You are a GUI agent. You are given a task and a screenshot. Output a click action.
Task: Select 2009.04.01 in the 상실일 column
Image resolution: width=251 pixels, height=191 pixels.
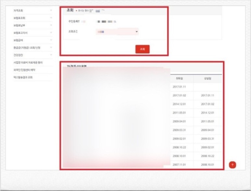pyautogui.click(x=207, y=130)
